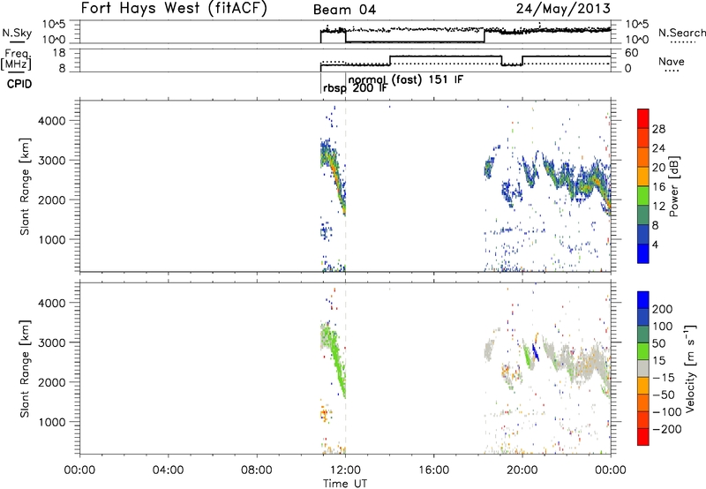The image size is (706, 489).
Task: Select Velocity bar segment between 100 and 200
Action: pyautogui.click(x=643, y=317)
